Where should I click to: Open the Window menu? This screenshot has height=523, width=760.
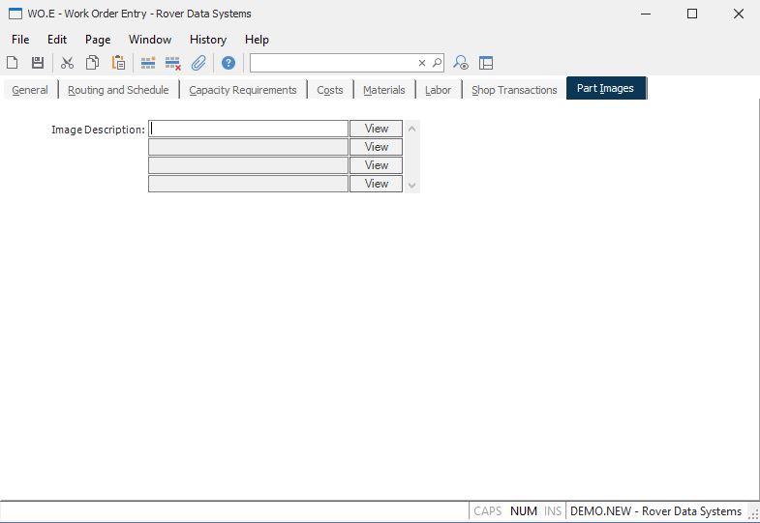(x=150, y=40)
